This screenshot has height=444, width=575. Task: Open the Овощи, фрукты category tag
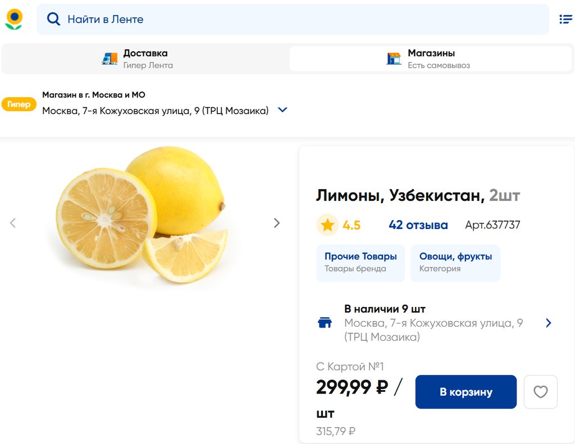(x=455, y=262)
